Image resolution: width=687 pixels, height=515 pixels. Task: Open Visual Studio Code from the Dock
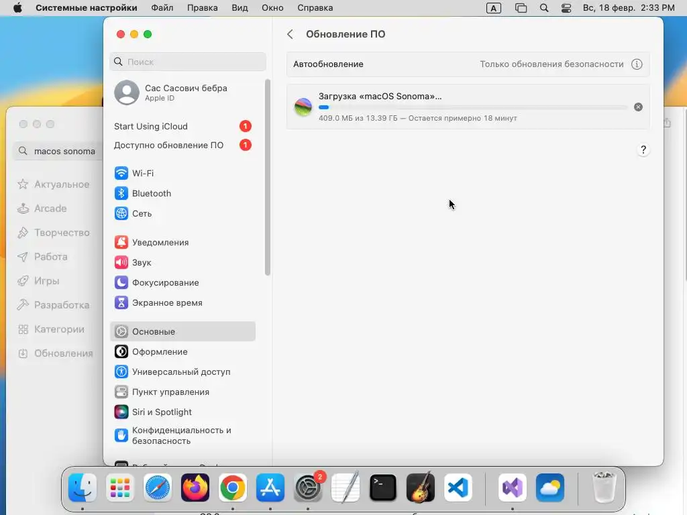click(458, 488)
